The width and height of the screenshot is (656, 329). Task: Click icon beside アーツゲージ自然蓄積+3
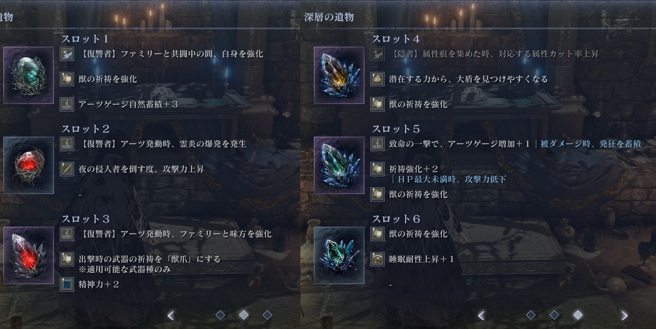click(x=67, y=104)
